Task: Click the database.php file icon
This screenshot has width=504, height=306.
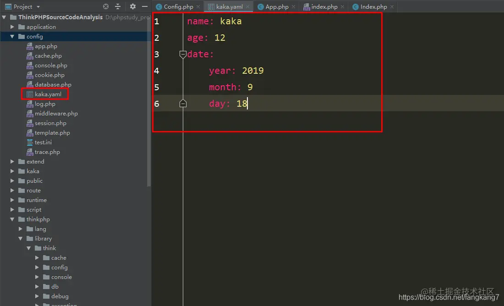Action: (x=30, y=85)
